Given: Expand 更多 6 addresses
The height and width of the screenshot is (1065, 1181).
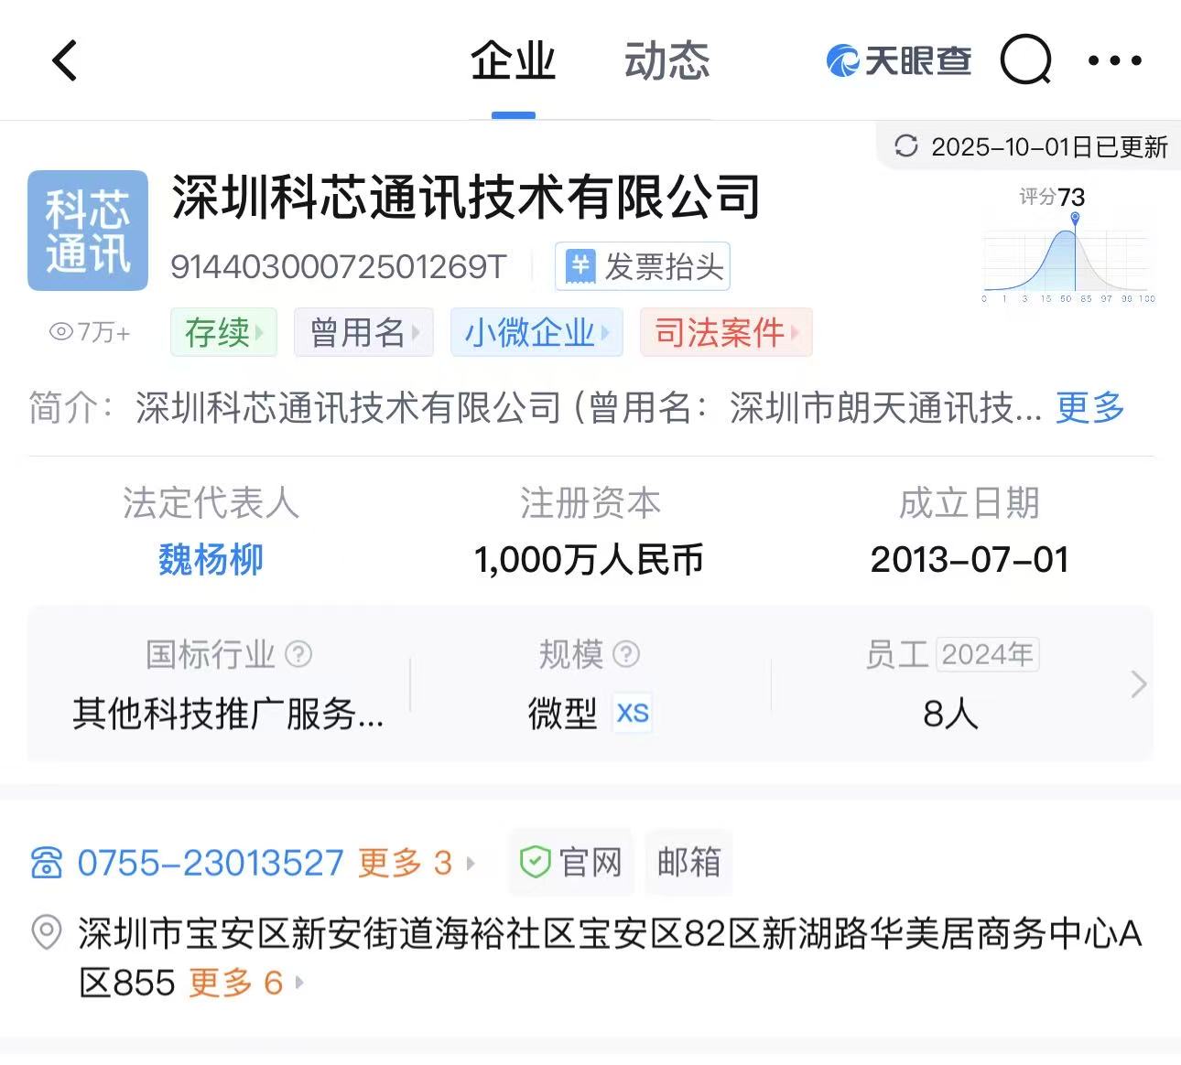Looking at the screenshot, I should tap(245, 984).
